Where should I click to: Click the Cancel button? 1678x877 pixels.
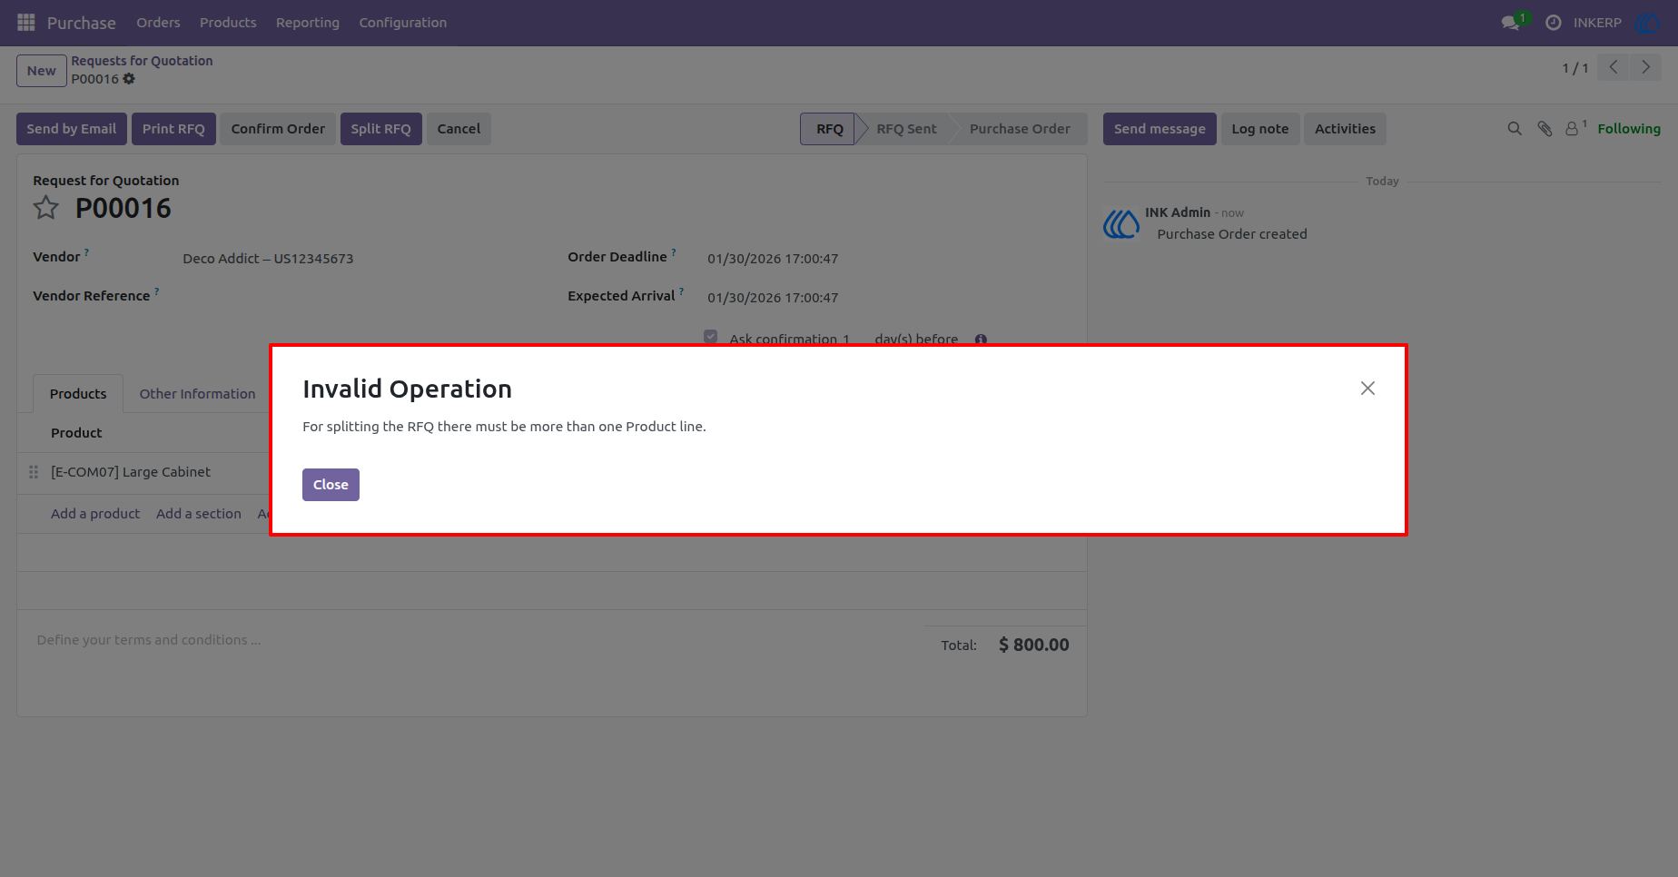pos(459,129)
